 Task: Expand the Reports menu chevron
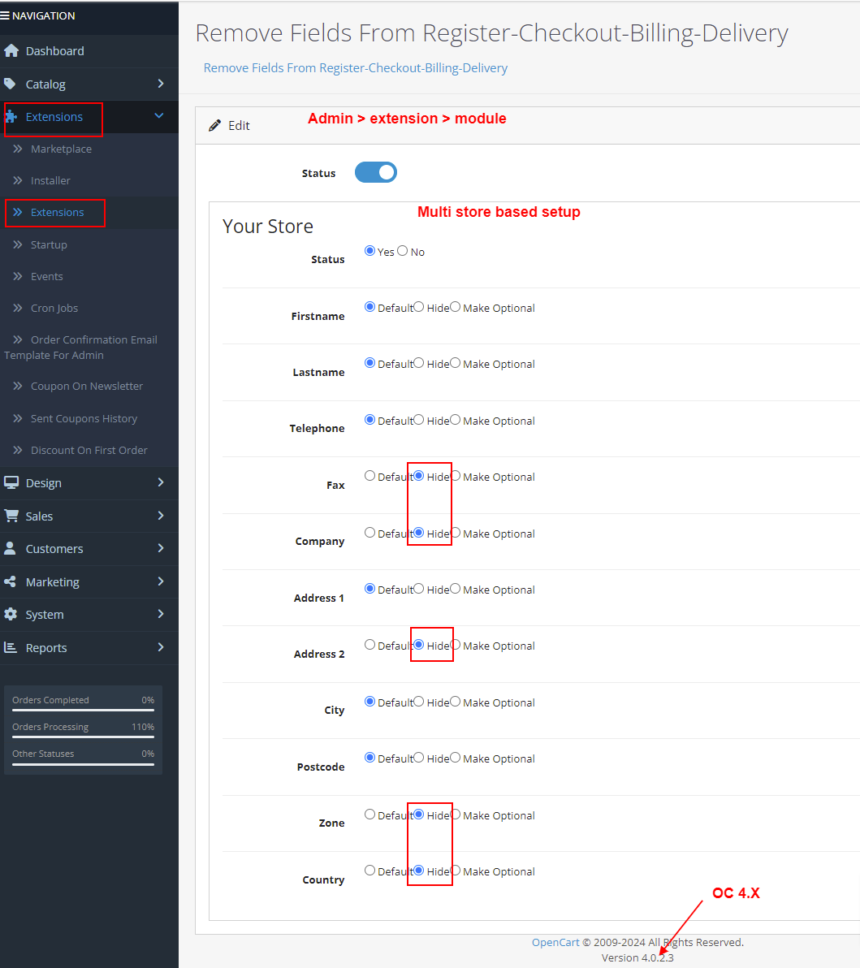coord(161,647)
